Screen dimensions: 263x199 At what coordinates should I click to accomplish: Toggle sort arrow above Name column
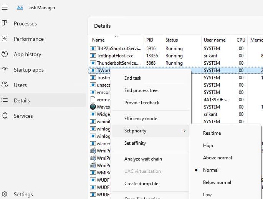[116, 36]
